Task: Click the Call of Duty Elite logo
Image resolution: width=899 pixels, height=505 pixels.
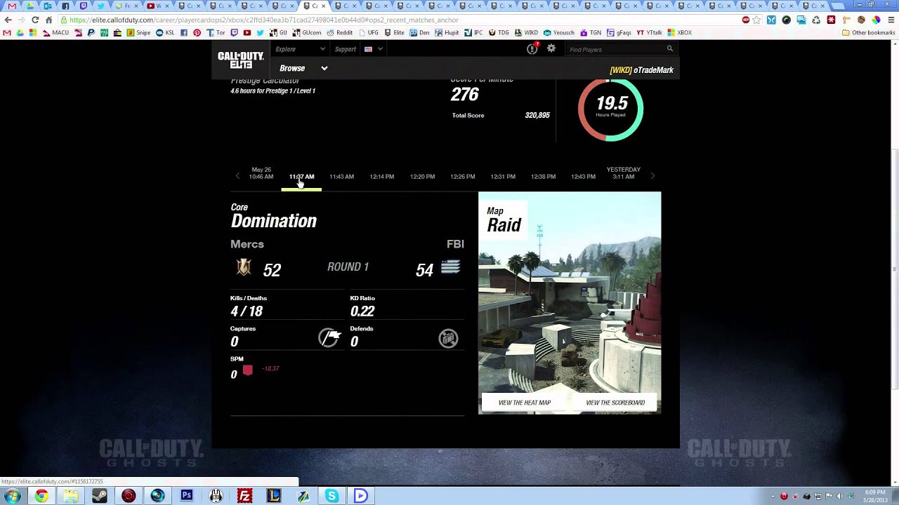Action: pos(241,60)
